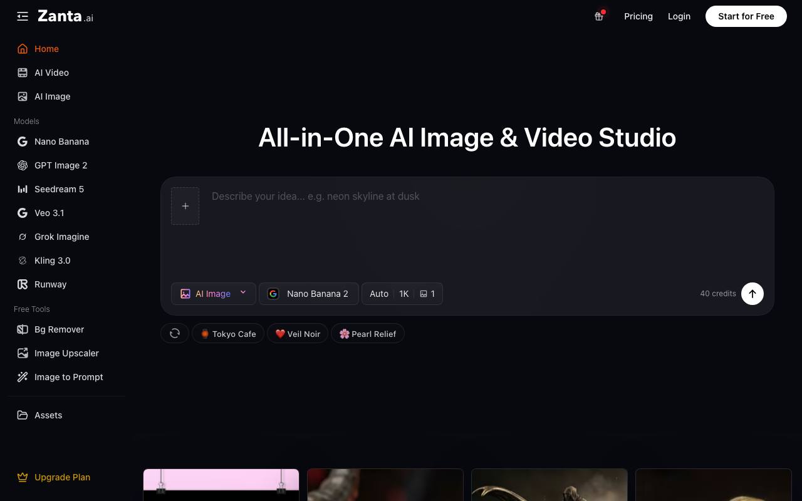Viewport: 802px width, 501px height.
Task: Open the Auto aspect ratio setting
Action: (x=379, y=294)
